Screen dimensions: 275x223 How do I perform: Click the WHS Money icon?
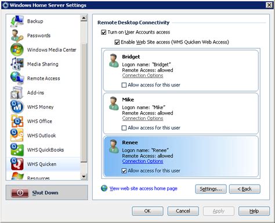17,107
